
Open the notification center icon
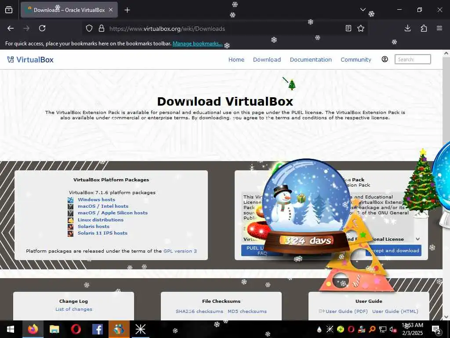[436, 330]
